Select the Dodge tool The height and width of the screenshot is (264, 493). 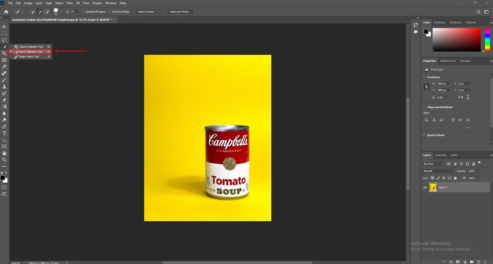4,120
